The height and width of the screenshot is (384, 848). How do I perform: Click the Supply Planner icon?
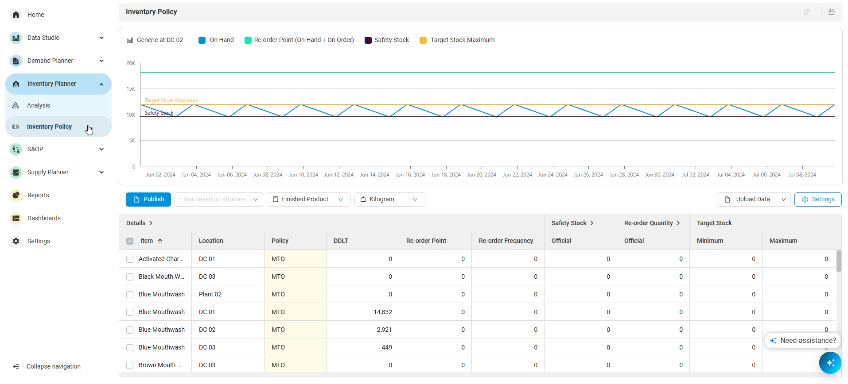coord(16,172)
